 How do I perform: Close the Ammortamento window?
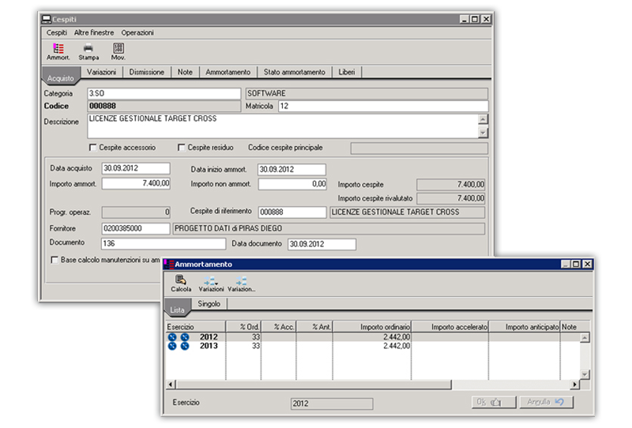588,264
